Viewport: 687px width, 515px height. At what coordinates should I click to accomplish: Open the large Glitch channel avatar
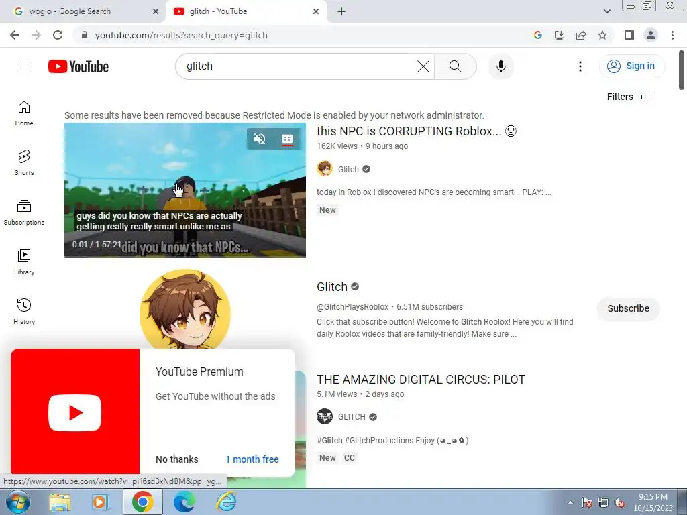[185, 310]
